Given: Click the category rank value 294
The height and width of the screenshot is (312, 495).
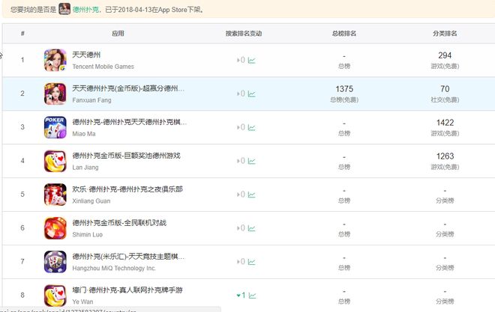Looking at the screenshot, I should tap(445, 55).
